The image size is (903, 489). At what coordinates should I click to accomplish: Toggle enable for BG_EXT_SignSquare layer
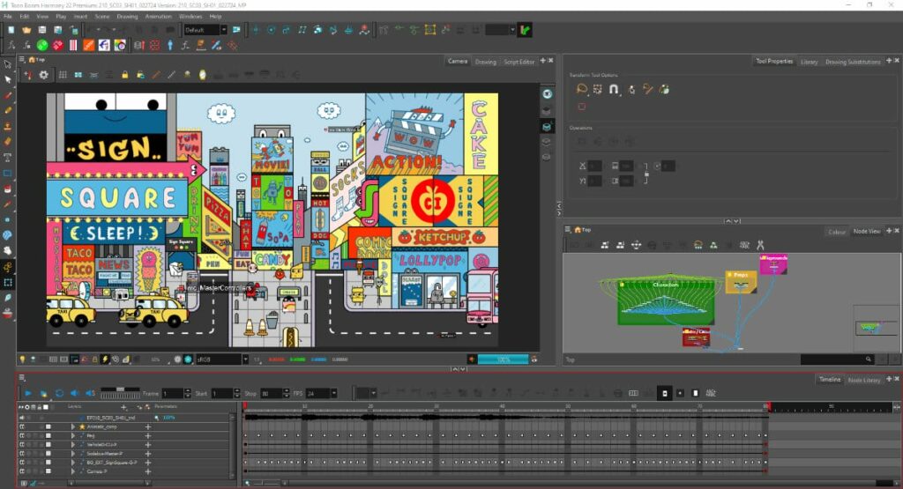click(x=22, y=463)
